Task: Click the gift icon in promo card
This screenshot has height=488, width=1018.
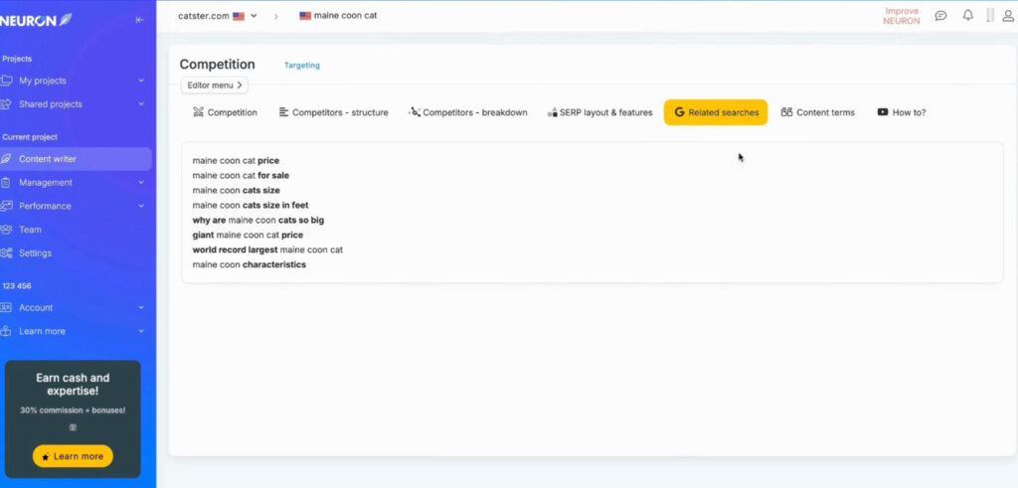Action: coord(73,427)
